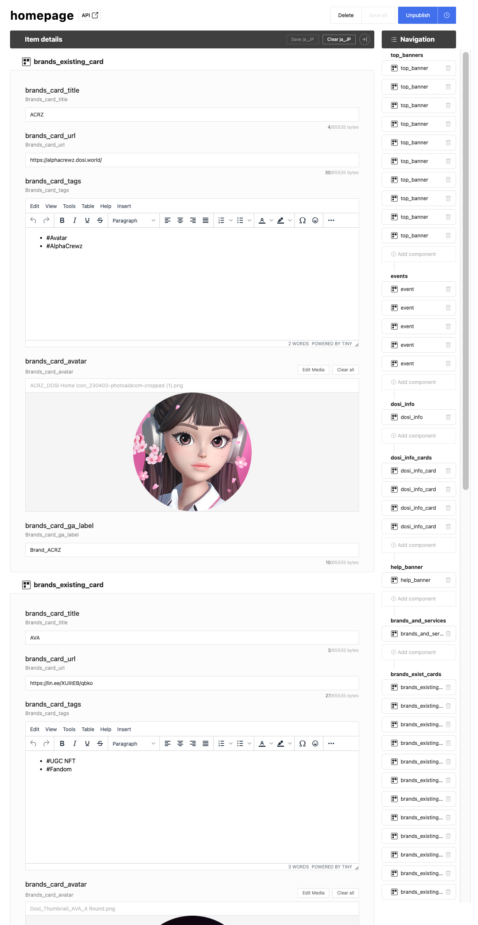Toggle underline in ACRZ tags editor

point(87,220)
